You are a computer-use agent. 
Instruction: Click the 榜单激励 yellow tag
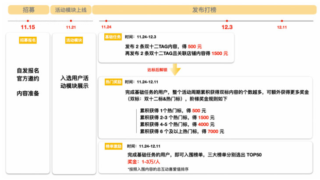click(x=114, y=146)
